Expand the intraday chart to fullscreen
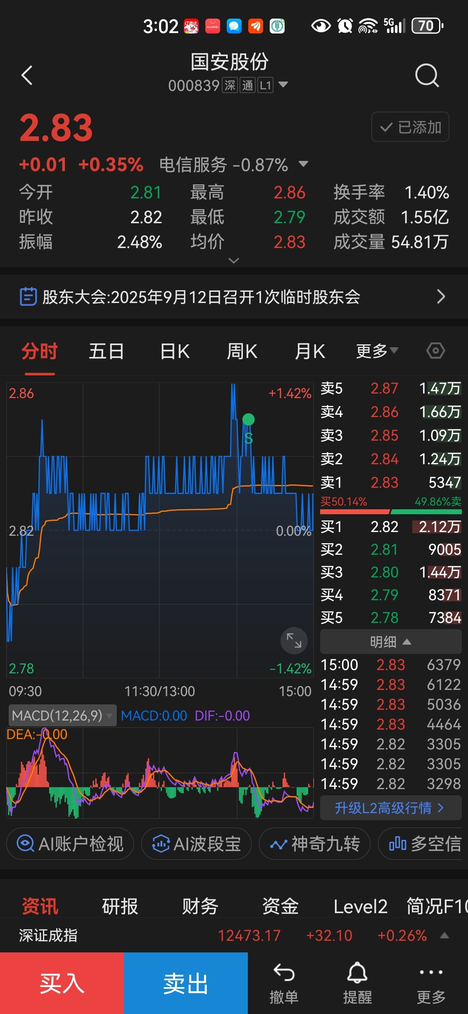 (294, 641)
